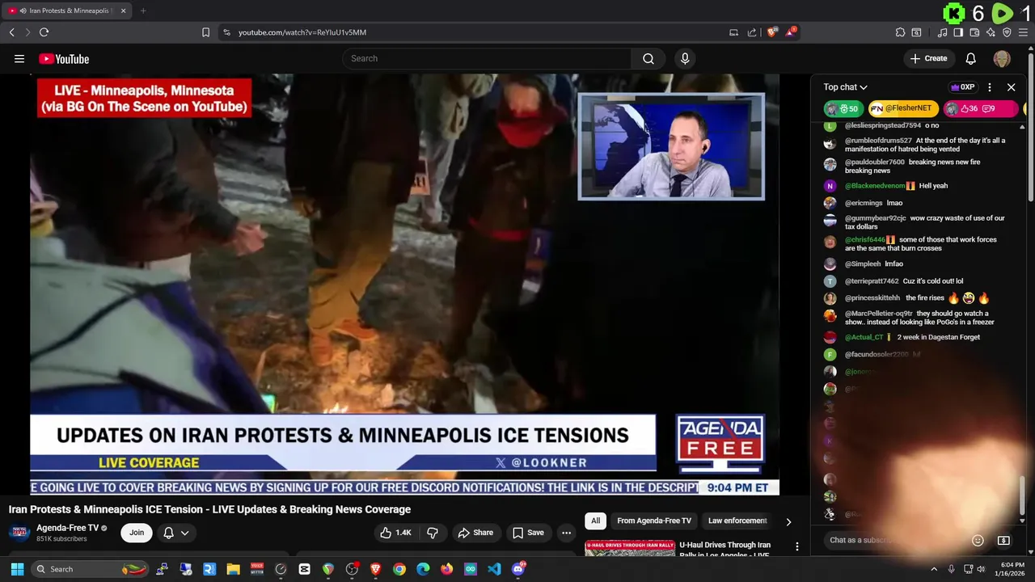Expand the Top chat dropdown
Screen dimensions: 1035x582
(x=845, y=87)
